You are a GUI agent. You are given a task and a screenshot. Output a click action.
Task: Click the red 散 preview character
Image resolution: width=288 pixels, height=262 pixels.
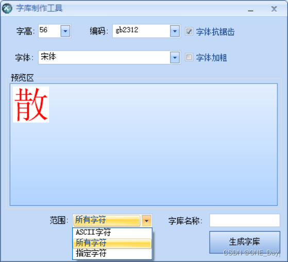point(31,104)
